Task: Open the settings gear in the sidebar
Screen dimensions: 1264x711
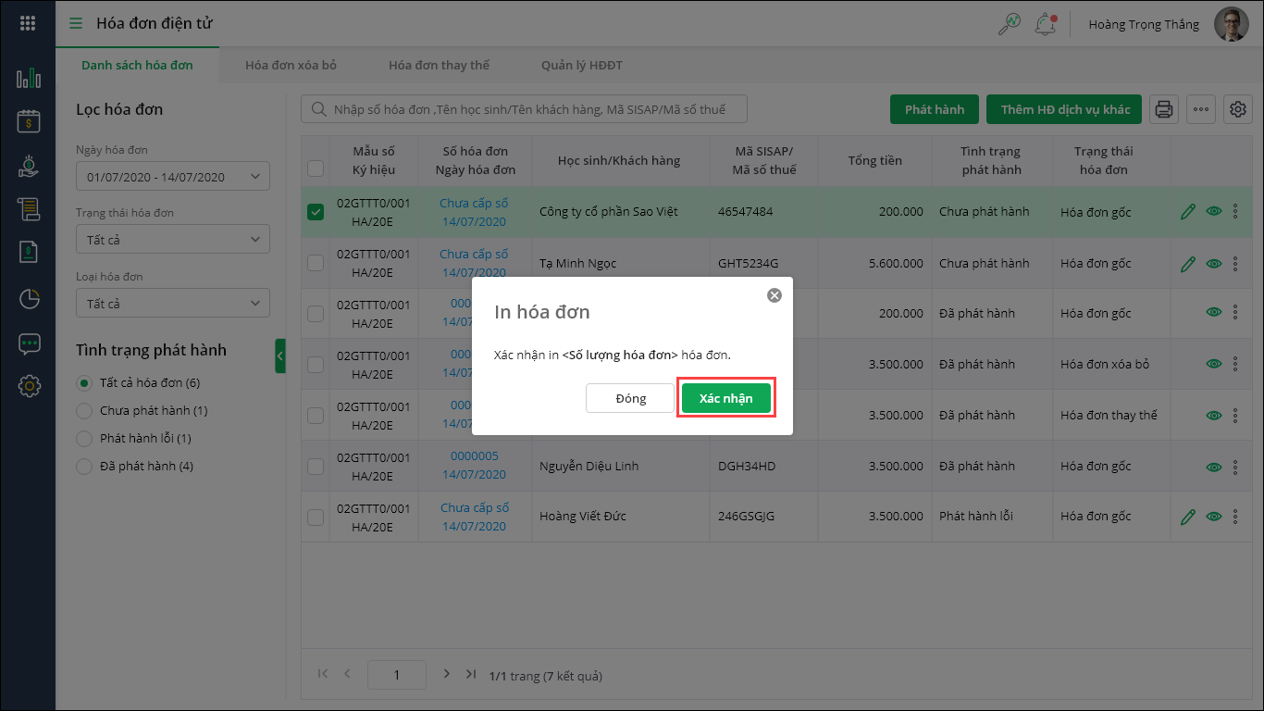Action: point(29,385)
